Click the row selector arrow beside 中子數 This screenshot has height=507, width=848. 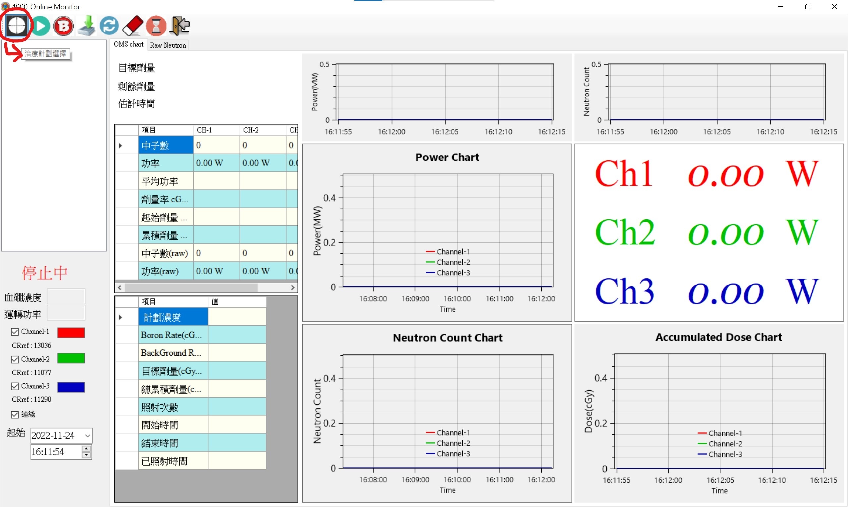[120, 146]
